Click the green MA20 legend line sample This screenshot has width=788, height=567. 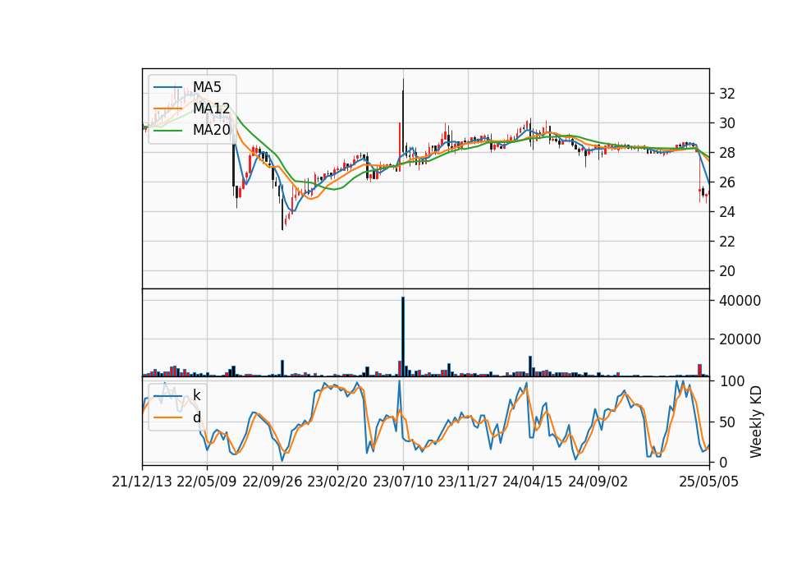point(167,131)
